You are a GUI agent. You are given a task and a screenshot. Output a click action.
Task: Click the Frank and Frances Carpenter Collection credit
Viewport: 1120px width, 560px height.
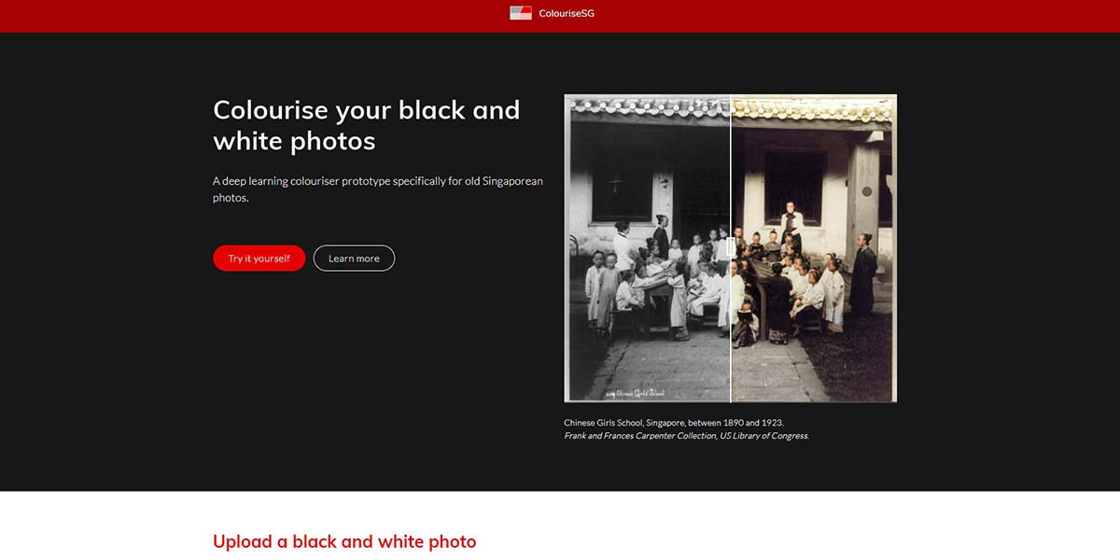[x=686, y=436]
